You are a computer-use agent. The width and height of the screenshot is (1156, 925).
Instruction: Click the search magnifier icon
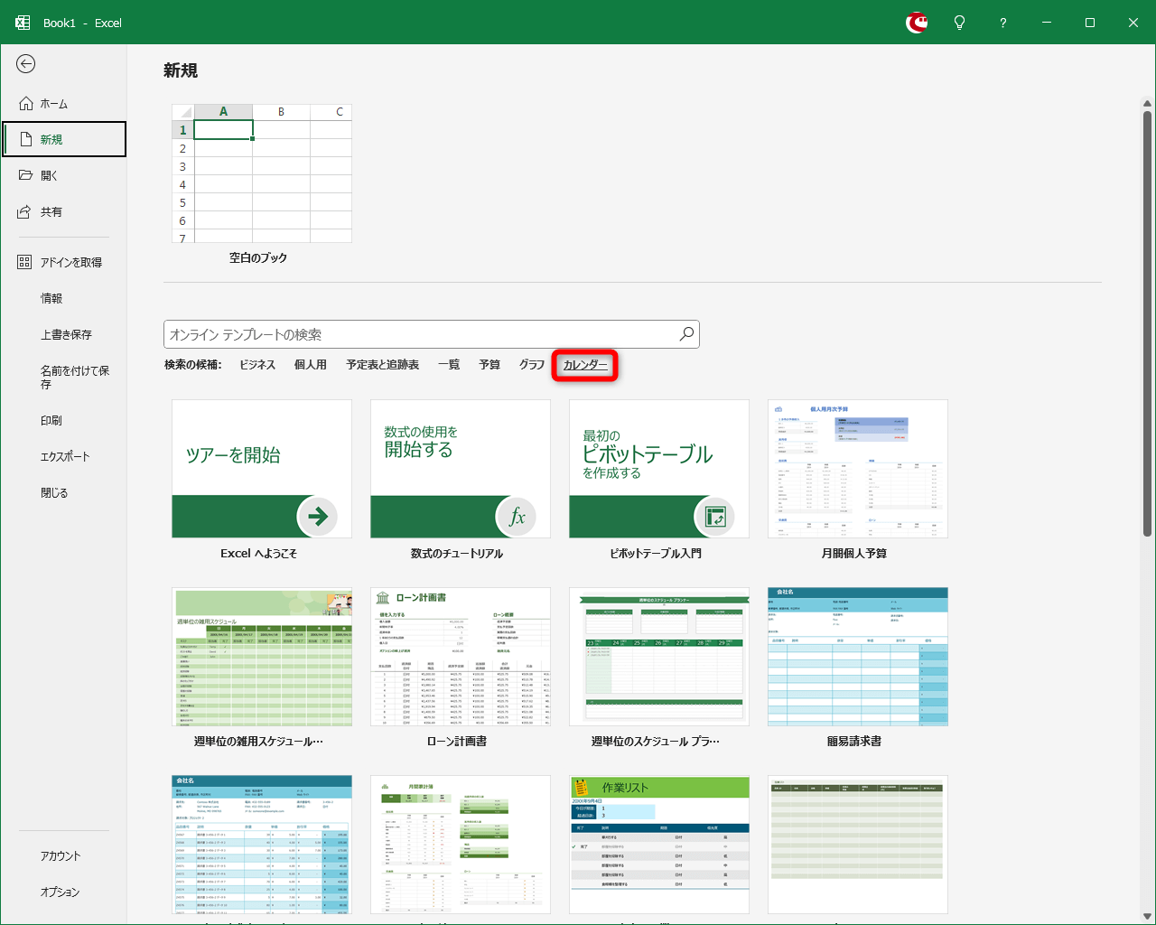[686, 334]
